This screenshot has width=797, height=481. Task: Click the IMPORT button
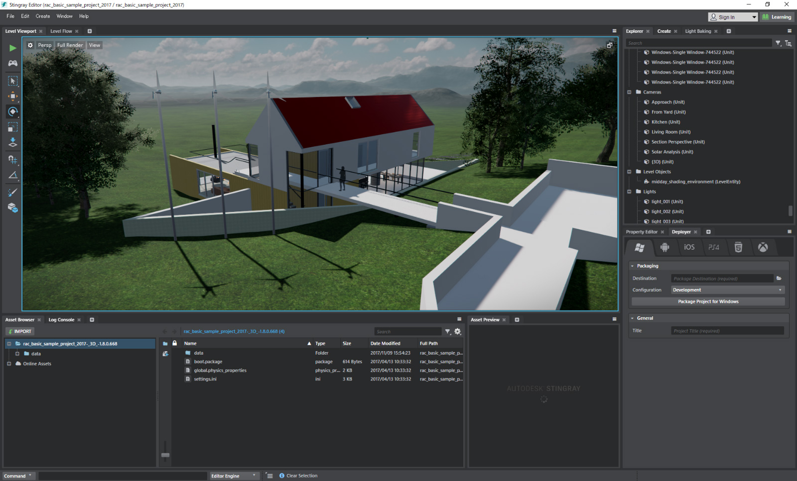(x=19, y=332)
